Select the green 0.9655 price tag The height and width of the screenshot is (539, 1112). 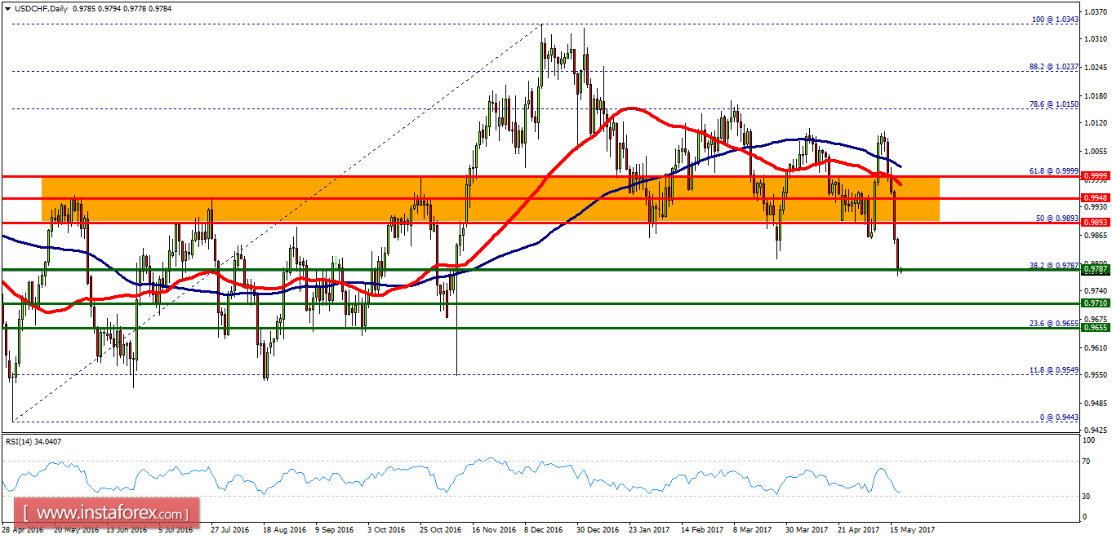[1094, 327]
